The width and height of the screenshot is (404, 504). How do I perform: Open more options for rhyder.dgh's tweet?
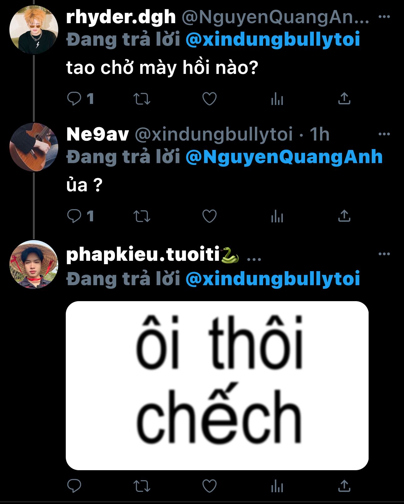pyautogui.click(x=384, y=17)
